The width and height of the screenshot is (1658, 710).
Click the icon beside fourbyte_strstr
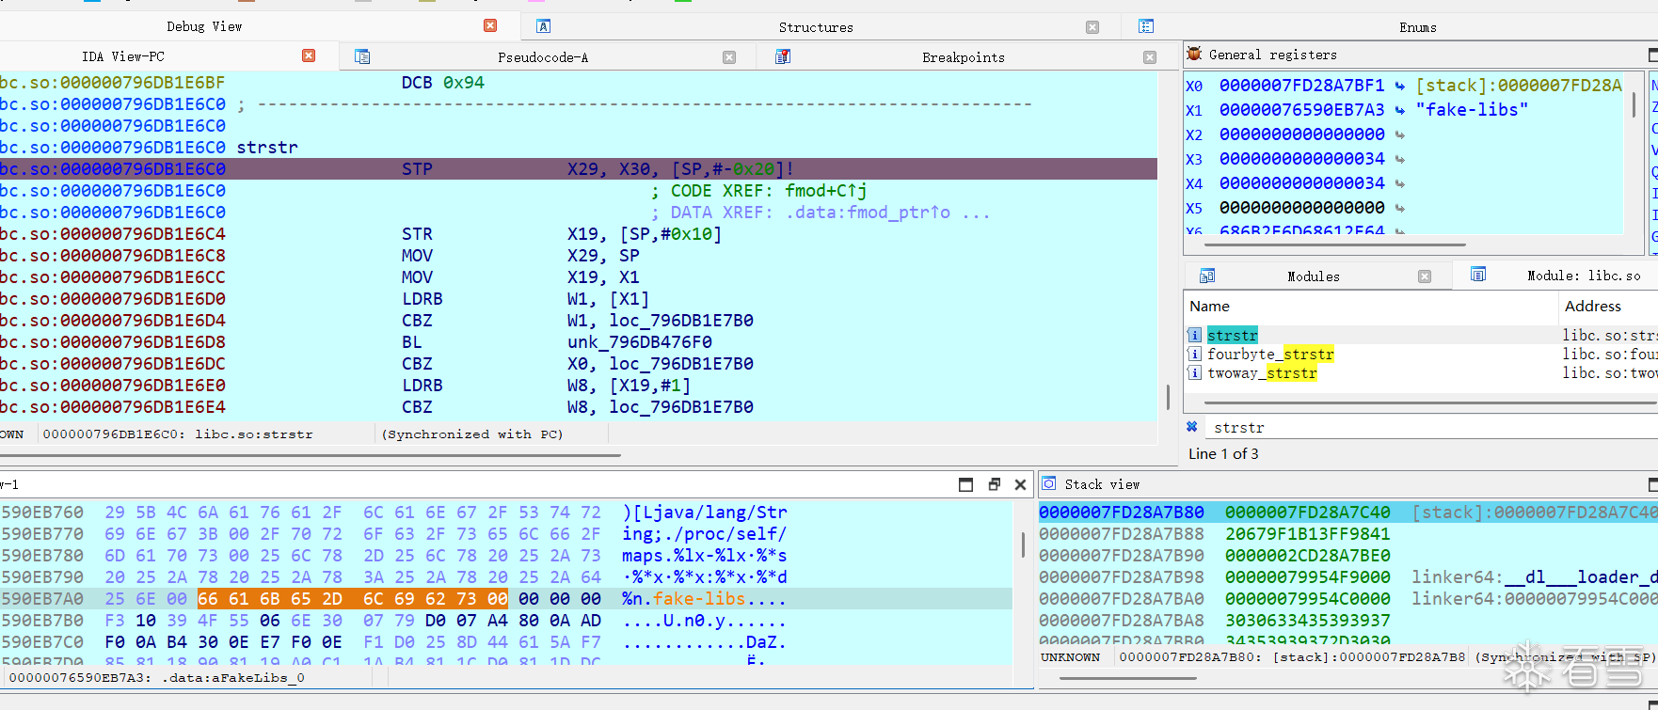[x=1194, y=354]
